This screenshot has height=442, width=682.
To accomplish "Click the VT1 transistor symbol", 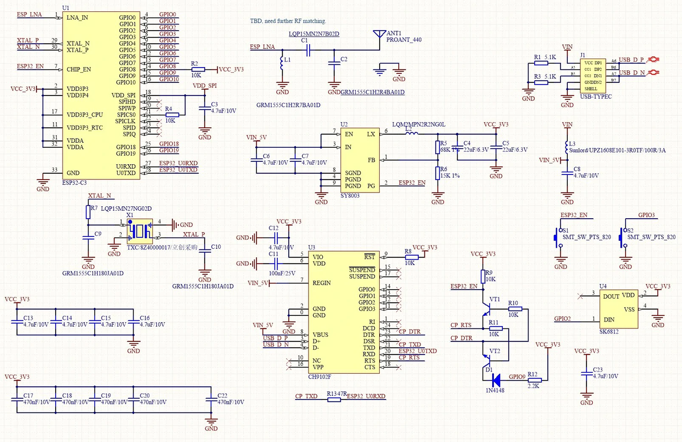I will [x=486, y=307].
